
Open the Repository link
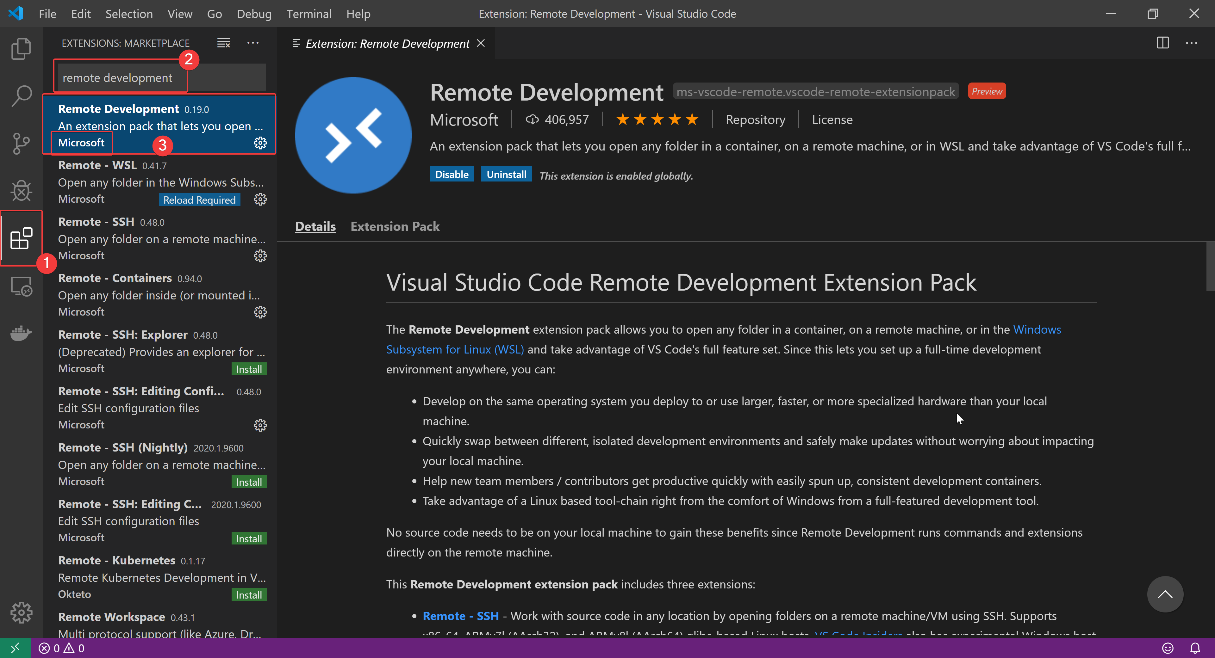tap(755, 120)
